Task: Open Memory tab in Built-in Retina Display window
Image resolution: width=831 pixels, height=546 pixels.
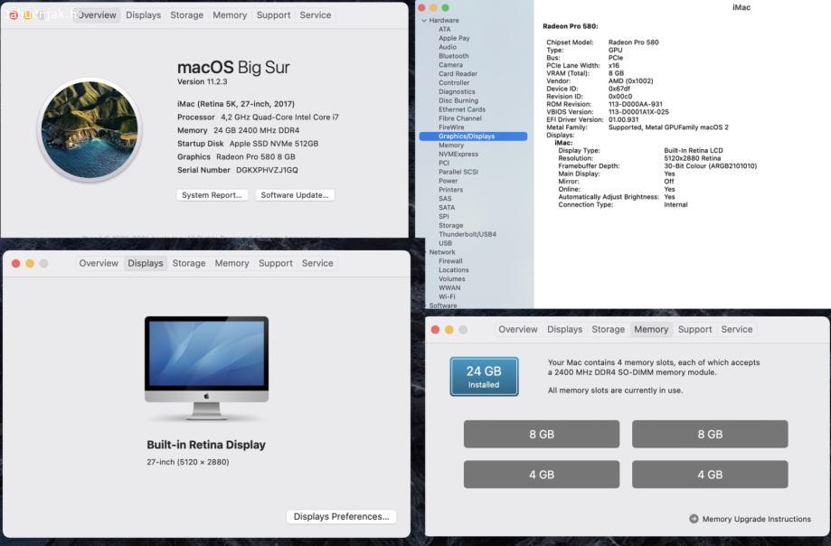Action: click(231, 263)
